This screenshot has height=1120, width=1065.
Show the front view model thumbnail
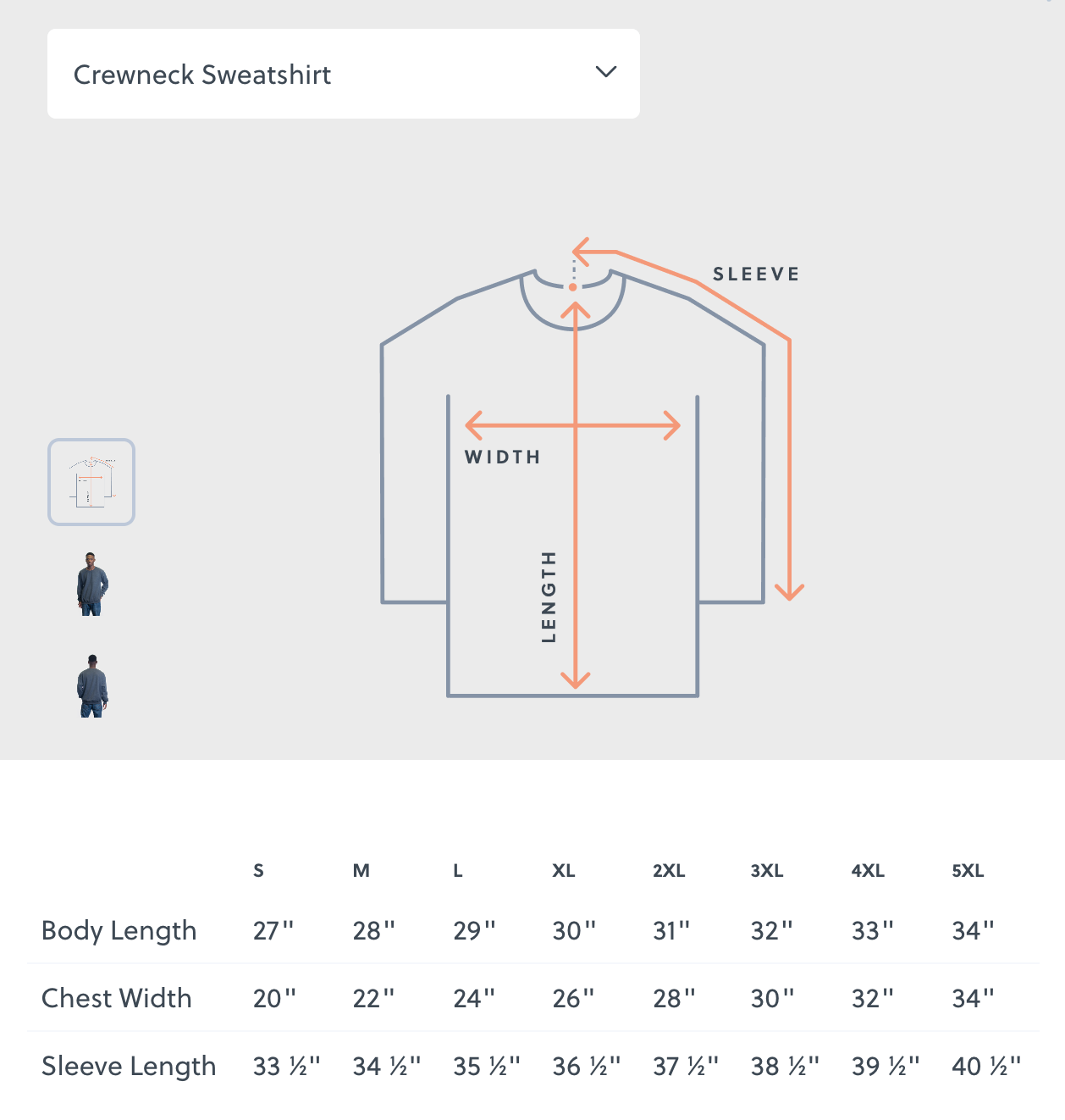pos(92,584)
